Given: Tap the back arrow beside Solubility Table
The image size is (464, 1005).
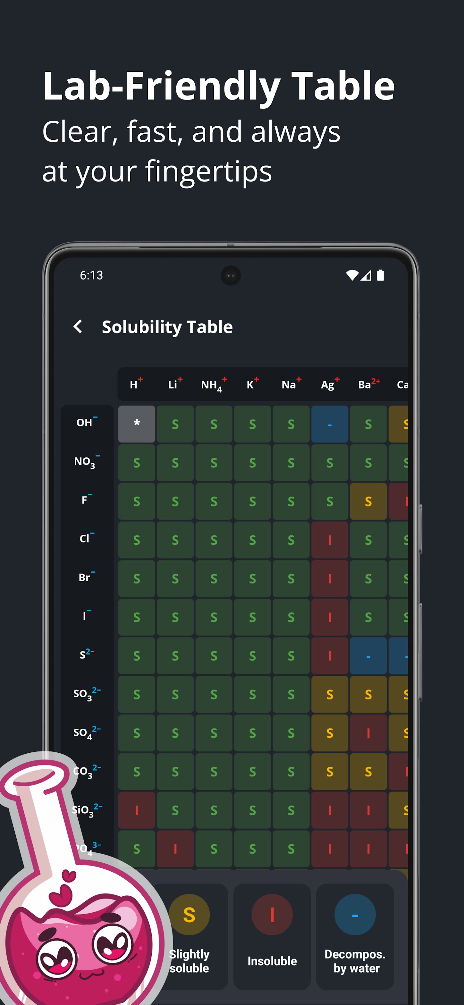Looking at the screenshot, I should click(78, 327).
